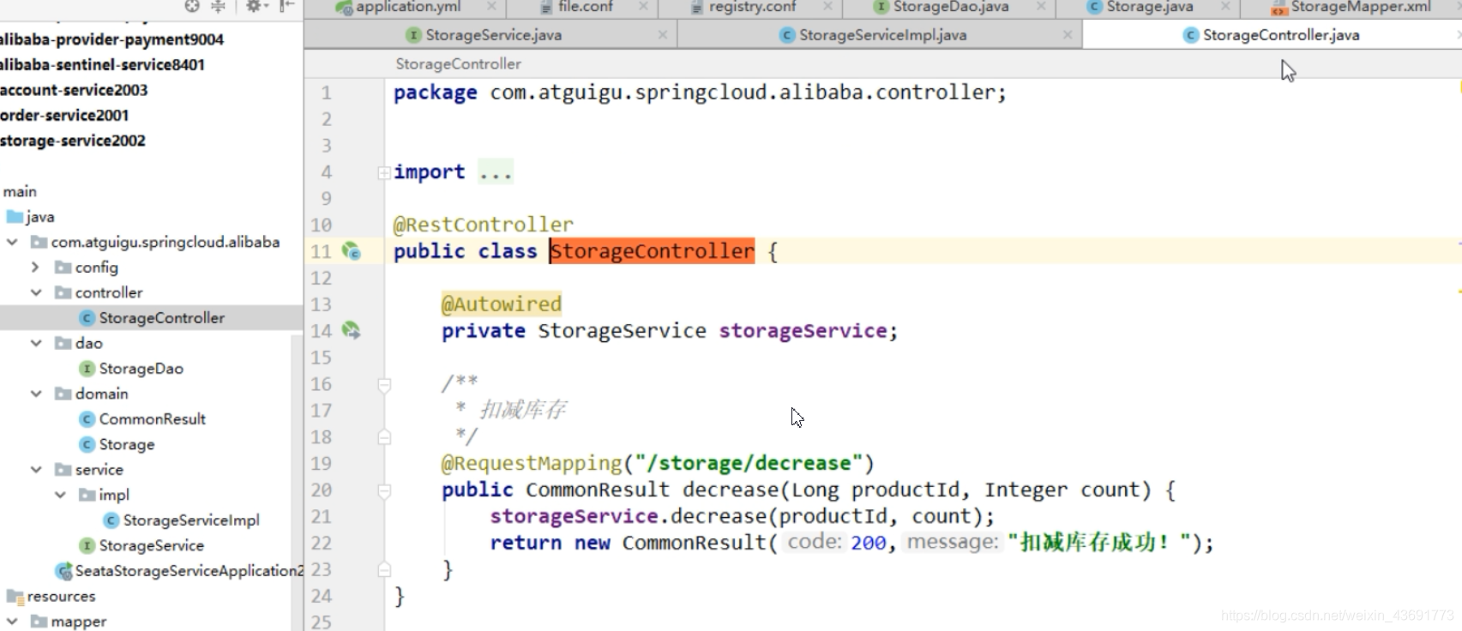Image resolution: width=1462 pixels, height=631 pixels.
Task: Hide the project tool window
Action: (x=286, y=6)
